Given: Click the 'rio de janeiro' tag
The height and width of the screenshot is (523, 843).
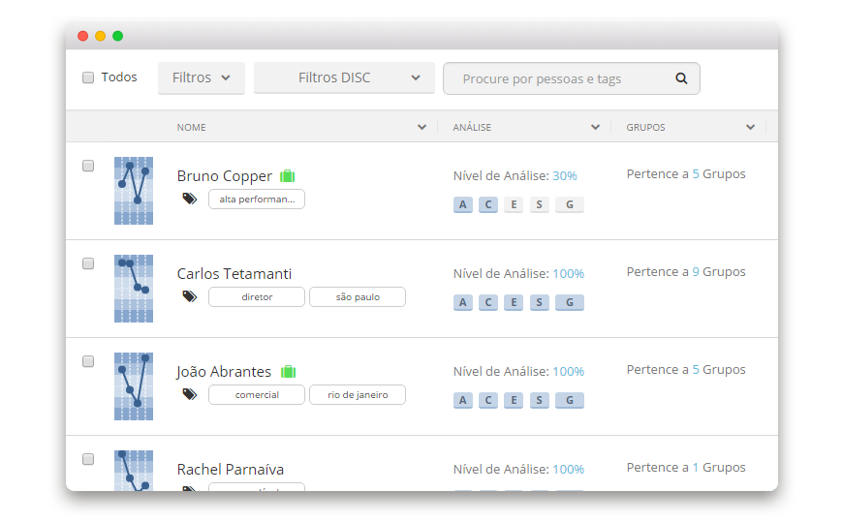Looking at the screenshot, I should coord(358,394).
